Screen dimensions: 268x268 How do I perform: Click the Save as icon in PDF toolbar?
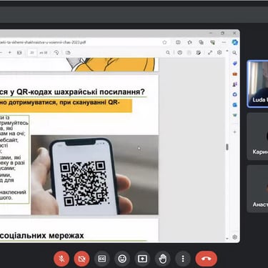[x=199, y=53]
